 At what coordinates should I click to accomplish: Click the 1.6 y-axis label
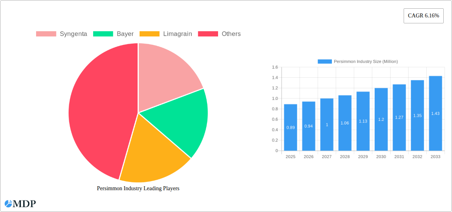point(275,67)
